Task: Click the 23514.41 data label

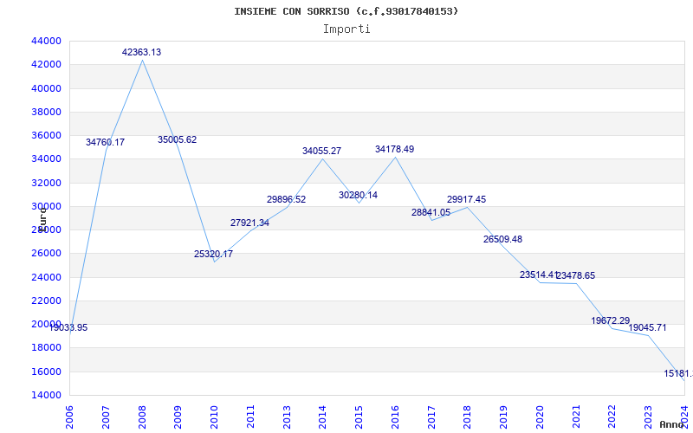Action: point(539,275)
